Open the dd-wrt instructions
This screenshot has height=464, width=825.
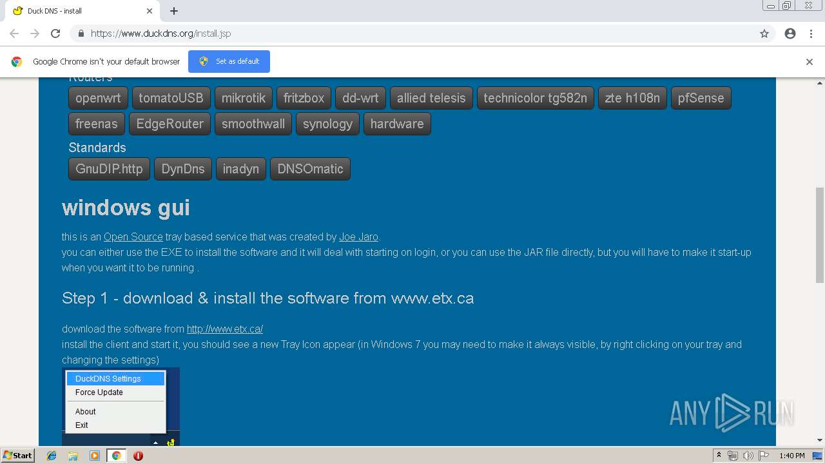360,98
